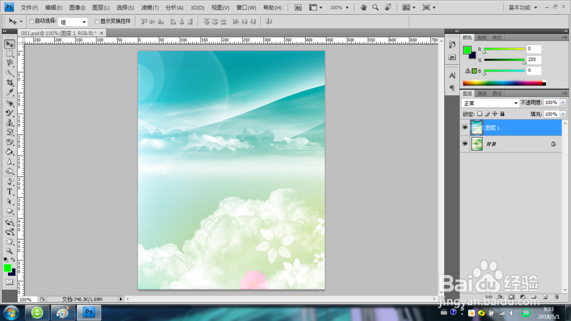Create new layer button
Image resolution: width=571 pixels, height=321 pixels.
(x=545, y=297)
